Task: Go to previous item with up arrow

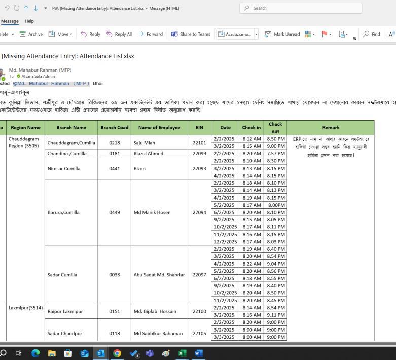Action: pyautogui.click(x=26, y=8)
